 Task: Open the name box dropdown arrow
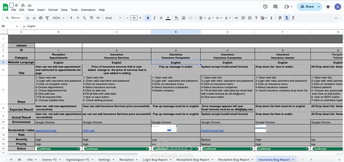(17, 26)
